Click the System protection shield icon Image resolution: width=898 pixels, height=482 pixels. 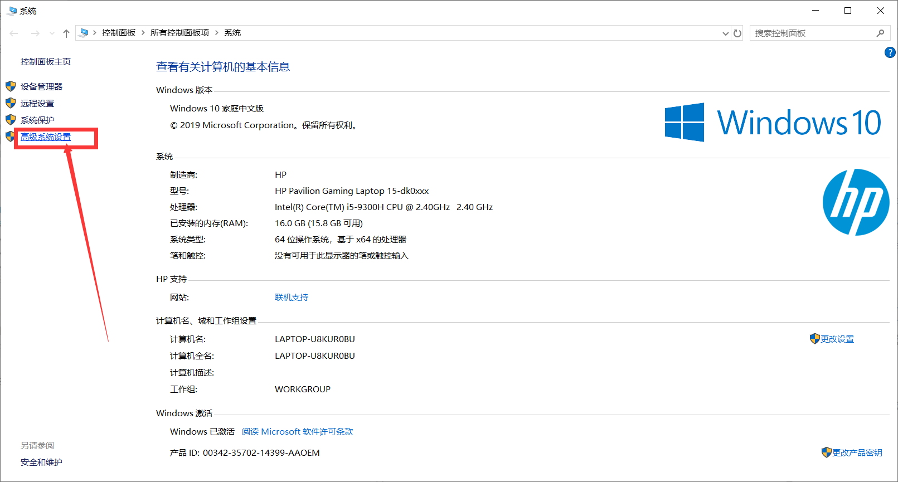click(x=11, y=120)
